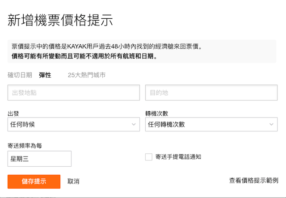Switch to the 確切日期 tab
This screenshot has width=286, height=198.
[20, 75]
